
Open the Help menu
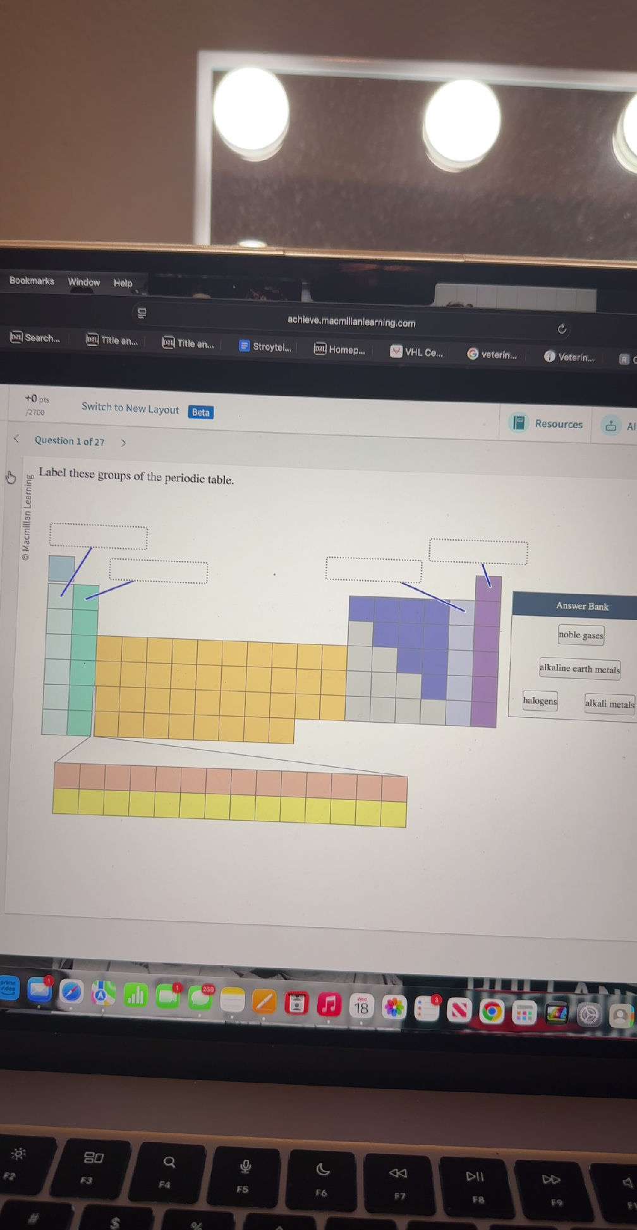click(123, 283)
